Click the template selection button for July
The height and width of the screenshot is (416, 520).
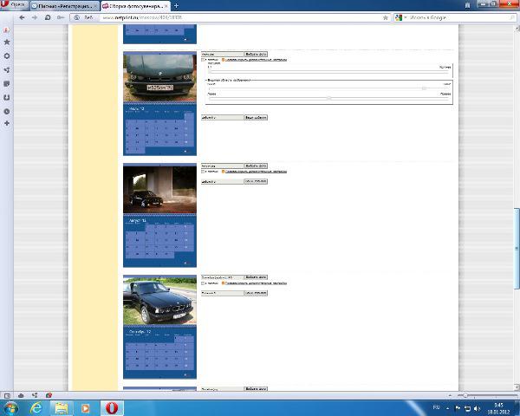256,118
